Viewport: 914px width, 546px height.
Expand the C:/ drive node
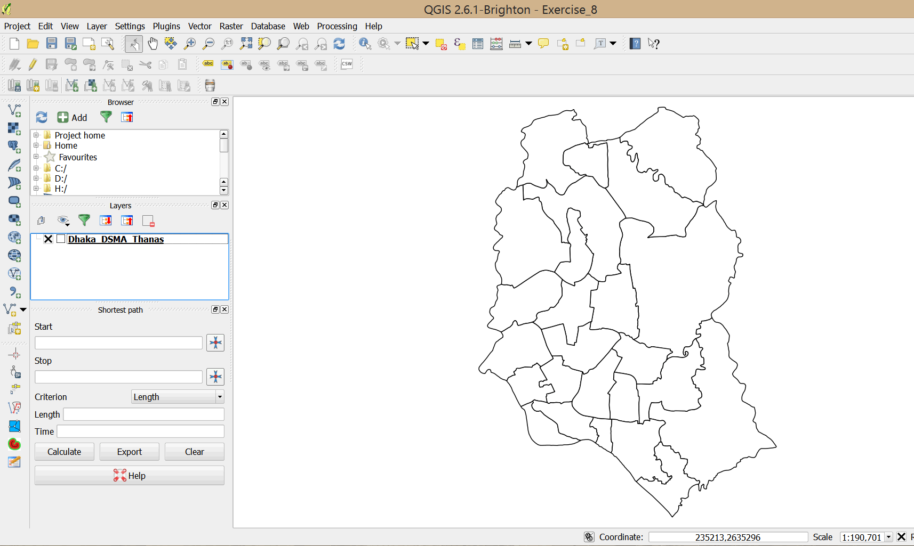36,168
